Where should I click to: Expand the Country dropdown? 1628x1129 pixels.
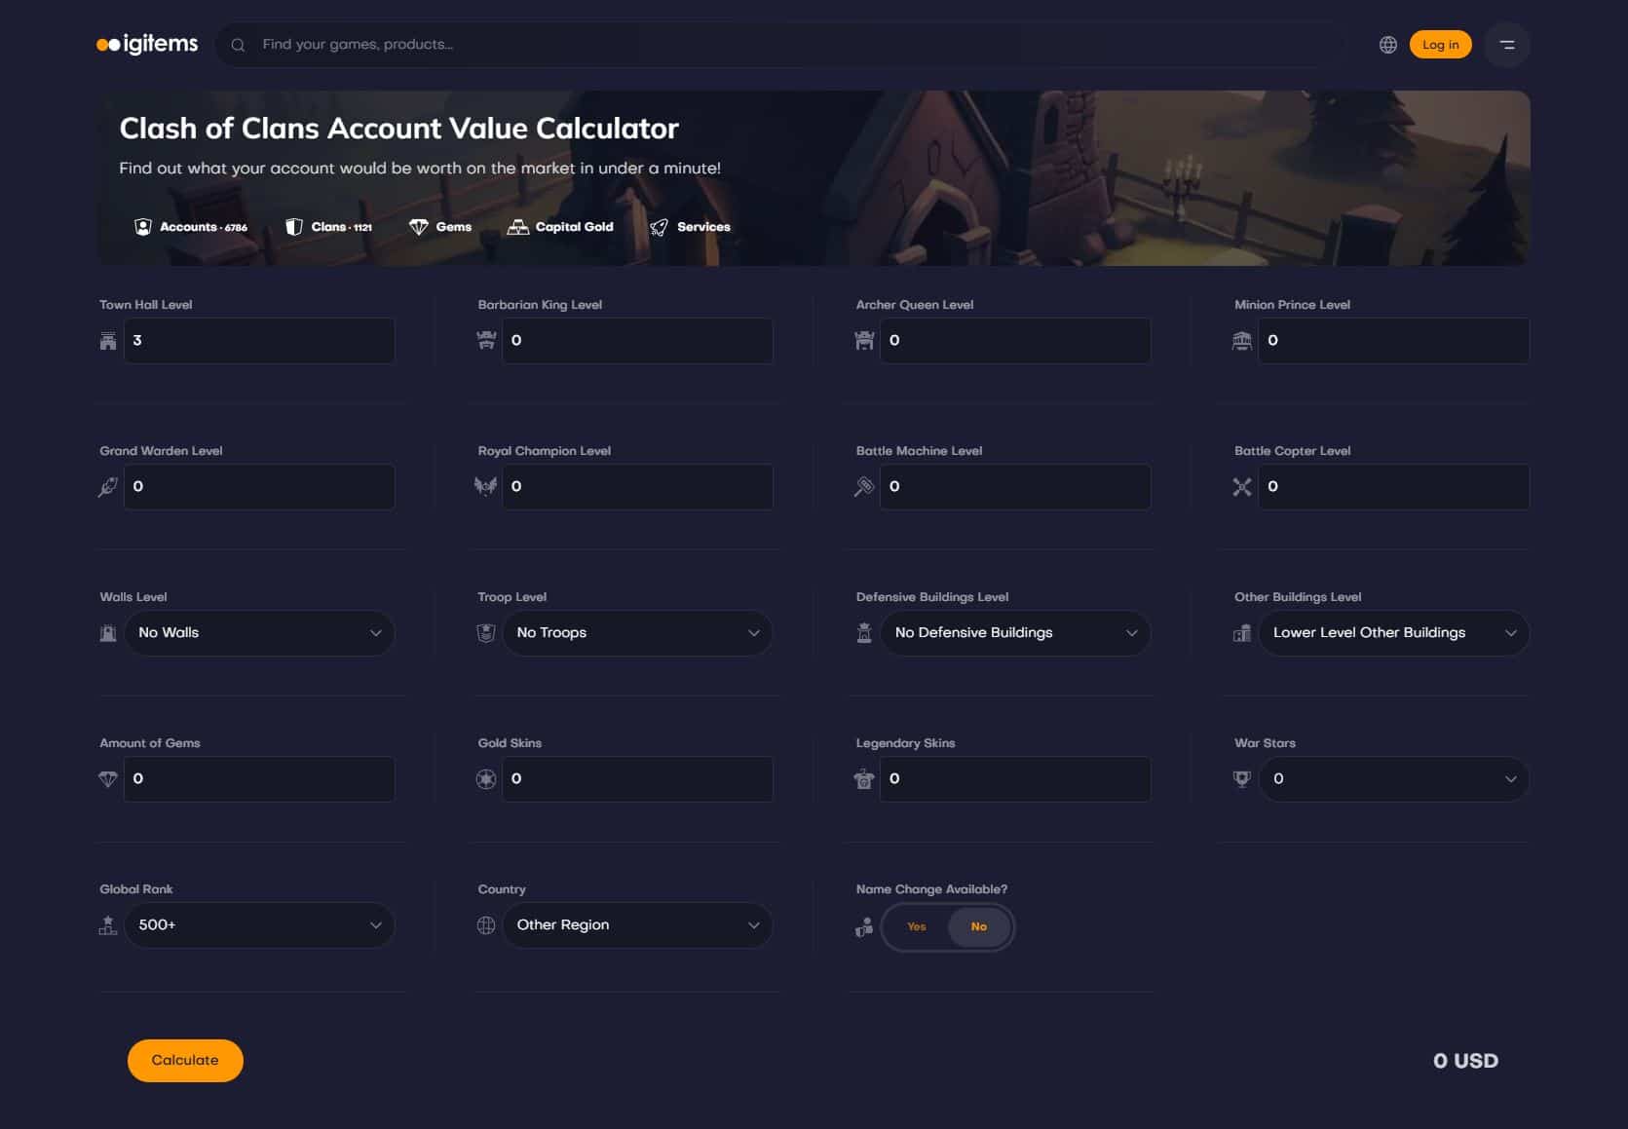(637, 925)
